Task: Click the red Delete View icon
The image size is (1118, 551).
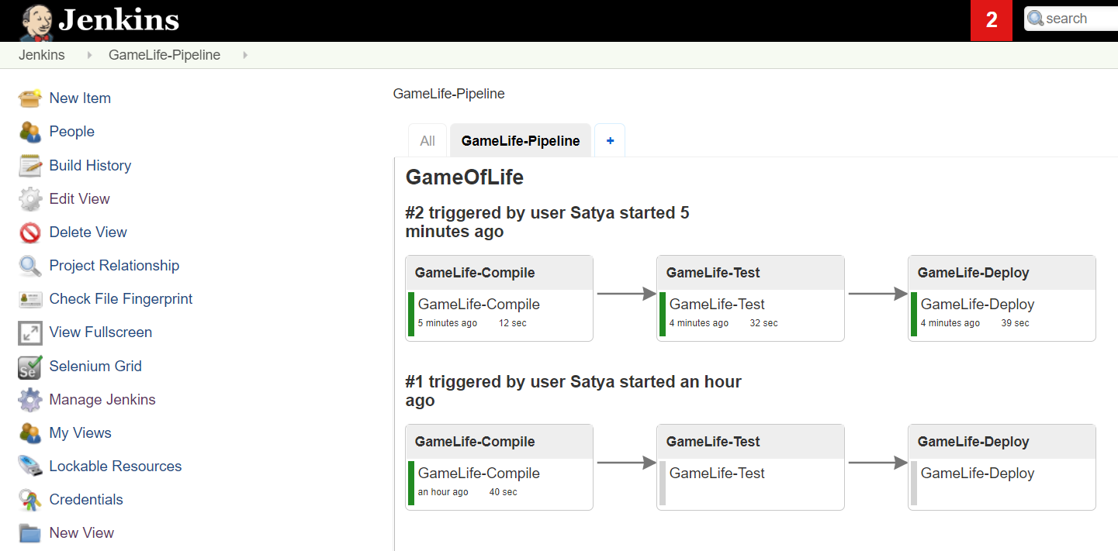Action: 30,232
